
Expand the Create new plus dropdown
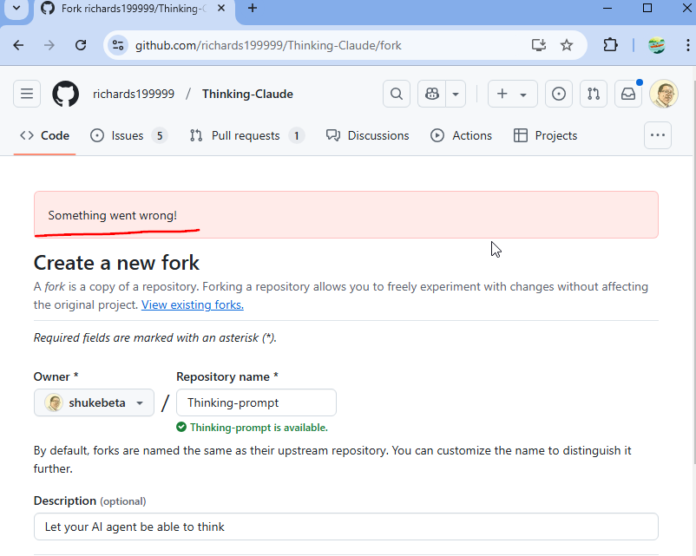512,94
